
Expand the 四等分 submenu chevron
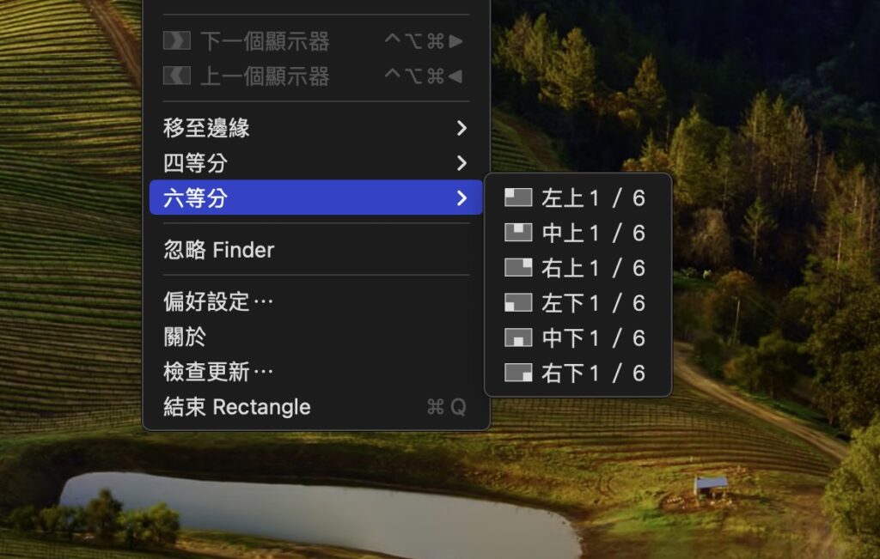click(461, 163)
